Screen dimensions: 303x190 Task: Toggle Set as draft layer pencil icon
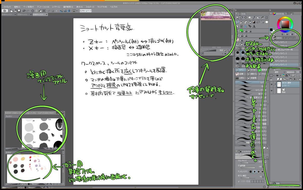point(283,76)
